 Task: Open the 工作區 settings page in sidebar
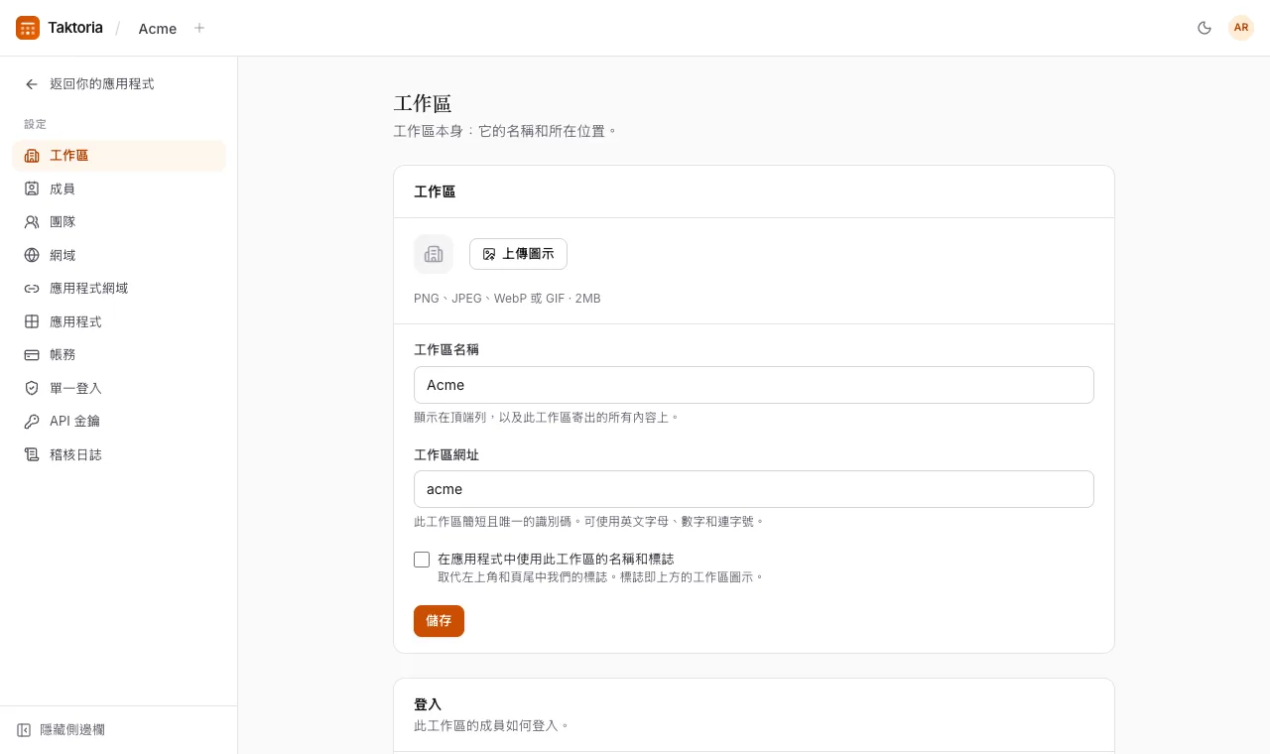tap(119, 156)
